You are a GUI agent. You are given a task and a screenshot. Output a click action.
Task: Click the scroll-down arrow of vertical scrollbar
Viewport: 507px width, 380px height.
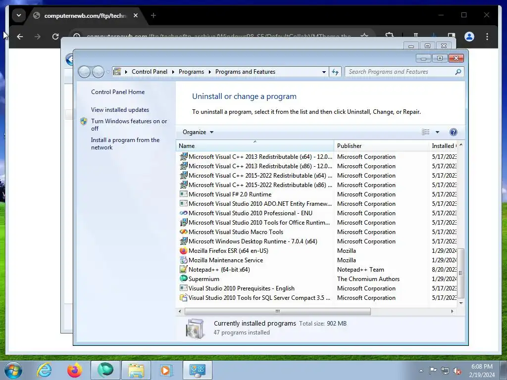461,303
